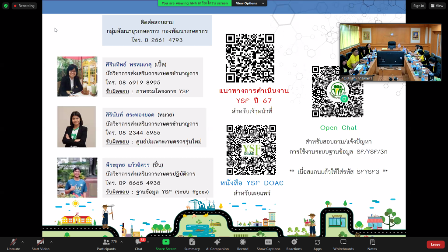This screenshot has width=448, height=252.
Task: Click the 'ภาพรวมโครงการ YSF' responsibility text
Action: pos(163,91)
